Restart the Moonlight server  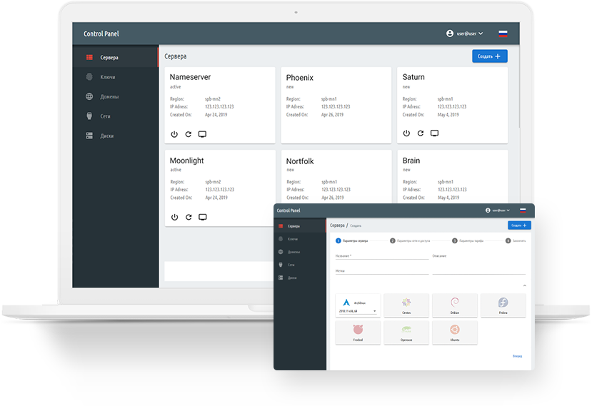(189, 217)
